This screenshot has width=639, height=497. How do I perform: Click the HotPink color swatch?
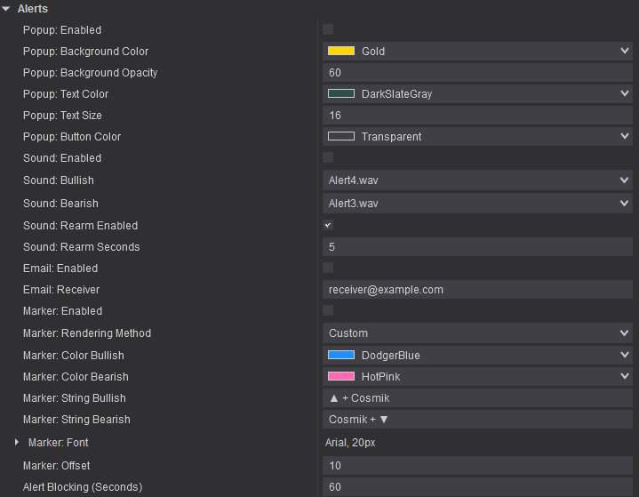click(x=341, y=376)
